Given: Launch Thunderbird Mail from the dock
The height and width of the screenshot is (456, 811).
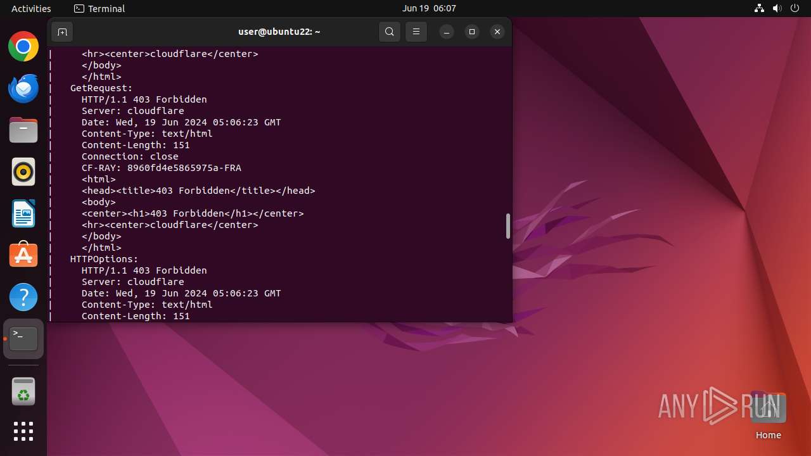Looking at the screenshot, I should click(x=23, y=89).
